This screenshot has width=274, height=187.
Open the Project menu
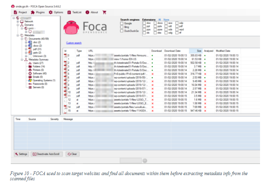click(x=20, y=12)
